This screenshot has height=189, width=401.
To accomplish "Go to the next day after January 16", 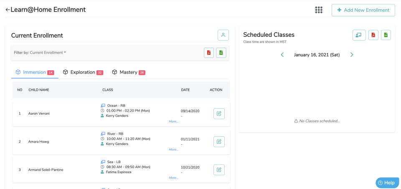I will pos(352,55).
